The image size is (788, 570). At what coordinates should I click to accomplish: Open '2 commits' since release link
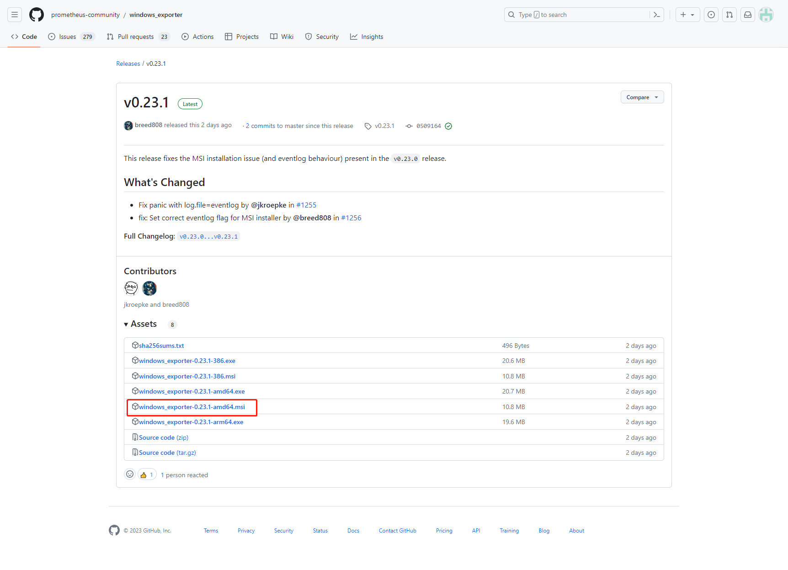[x=261, y=126]
